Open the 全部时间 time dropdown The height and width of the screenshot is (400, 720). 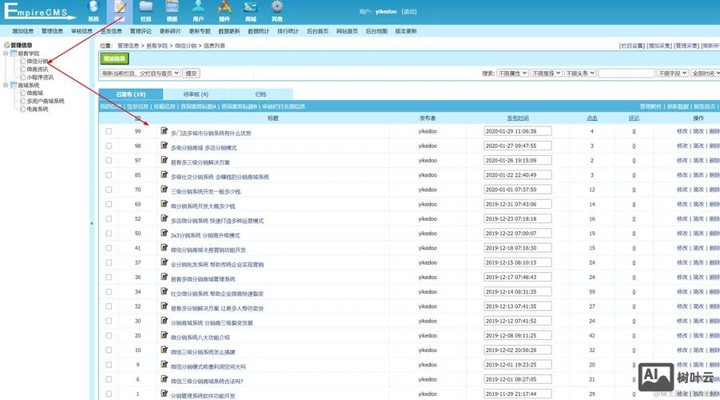coord(706,73)
